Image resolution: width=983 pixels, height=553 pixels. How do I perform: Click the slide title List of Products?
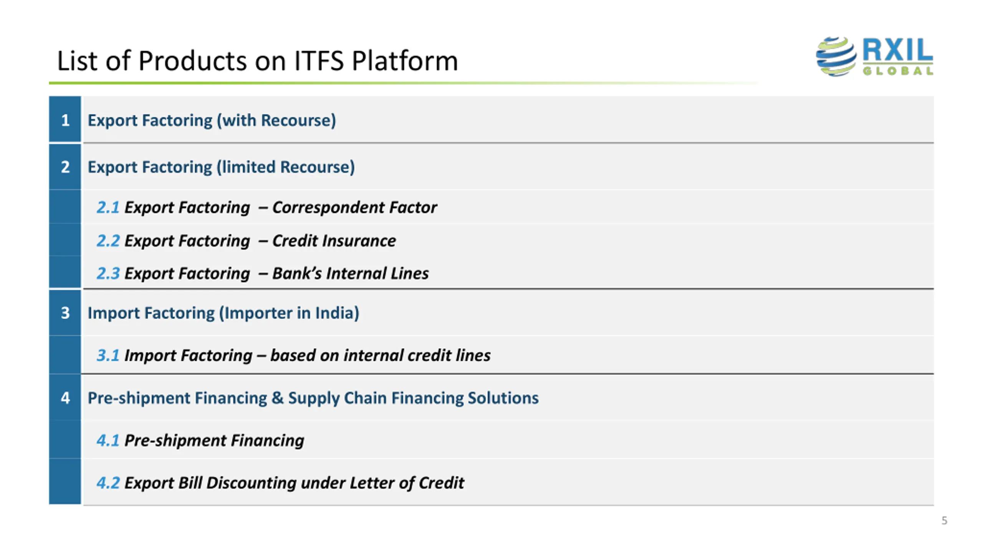pyautogui.click(x=257, y=61)
